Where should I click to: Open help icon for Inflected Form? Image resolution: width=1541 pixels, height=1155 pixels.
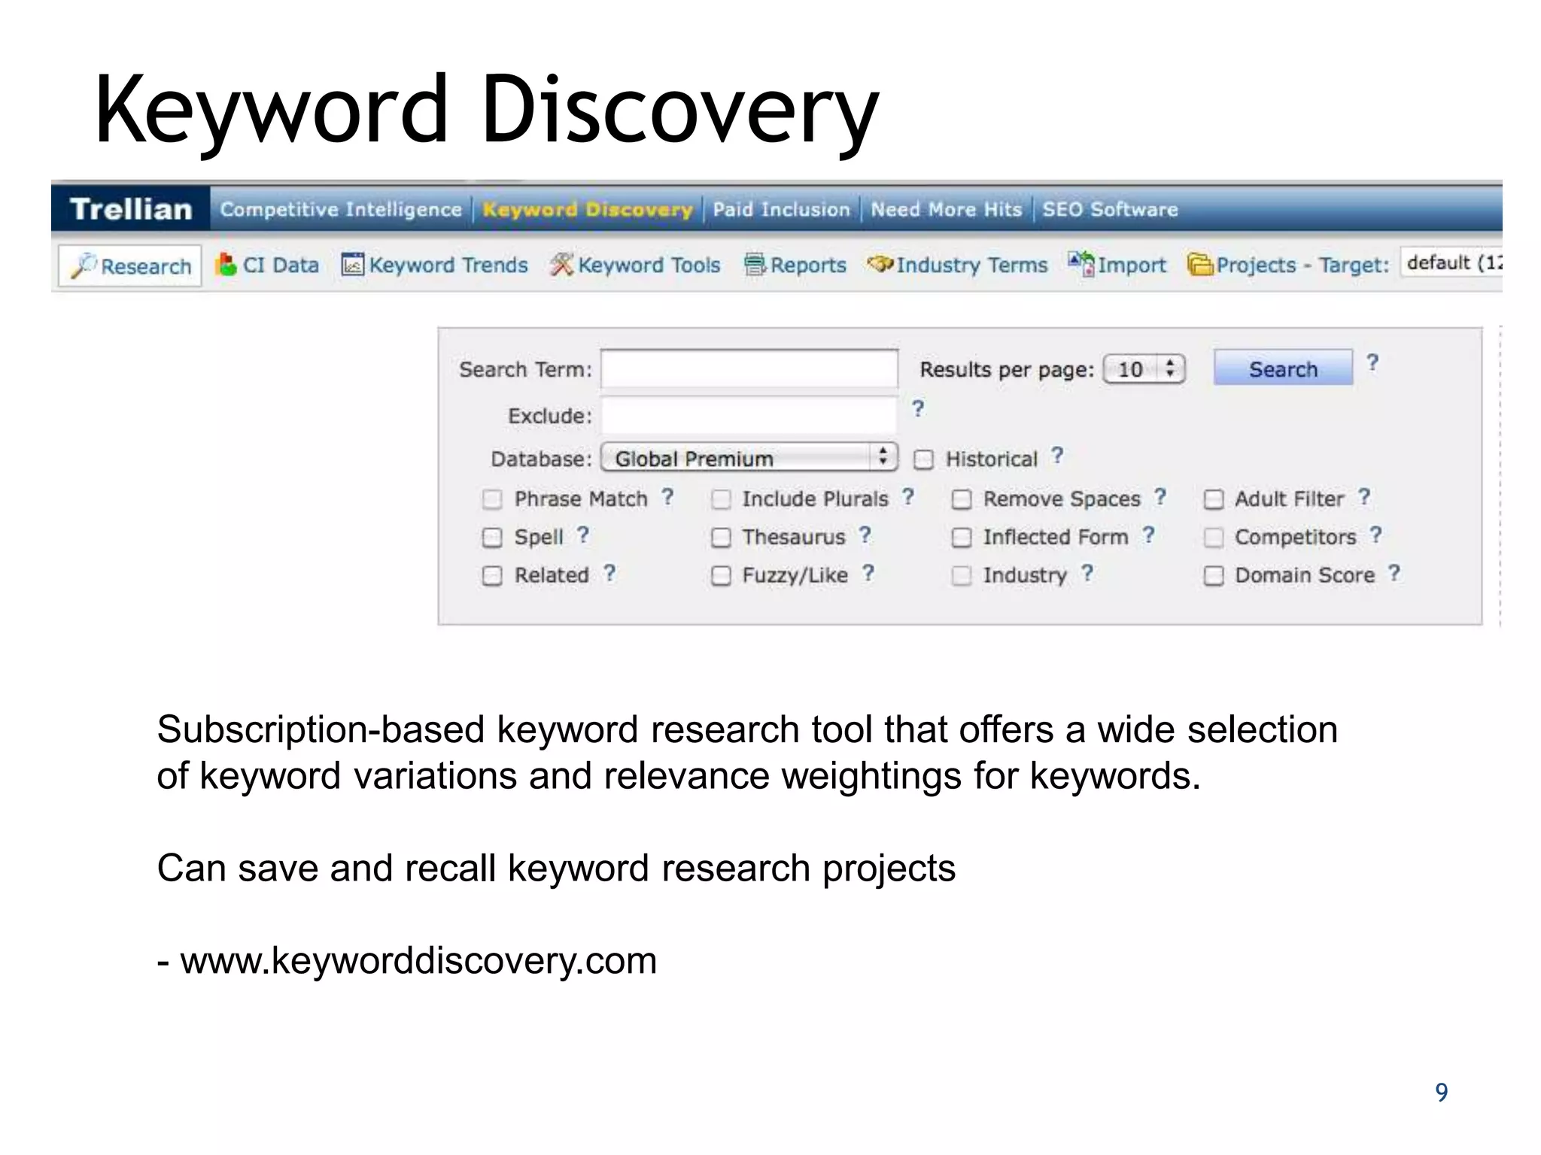click(1148, 535)
